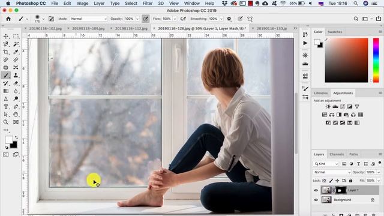
Task: Switch to the Libraries tab
Action: pos(321,93)
